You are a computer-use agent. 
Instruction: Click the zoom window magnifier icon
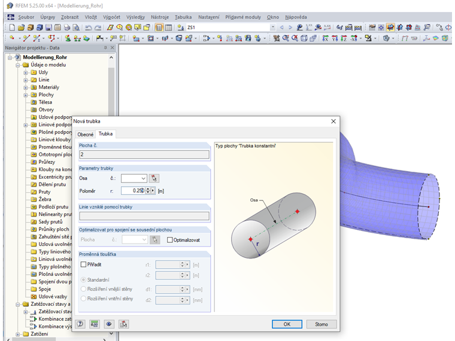tap(286, 38)
